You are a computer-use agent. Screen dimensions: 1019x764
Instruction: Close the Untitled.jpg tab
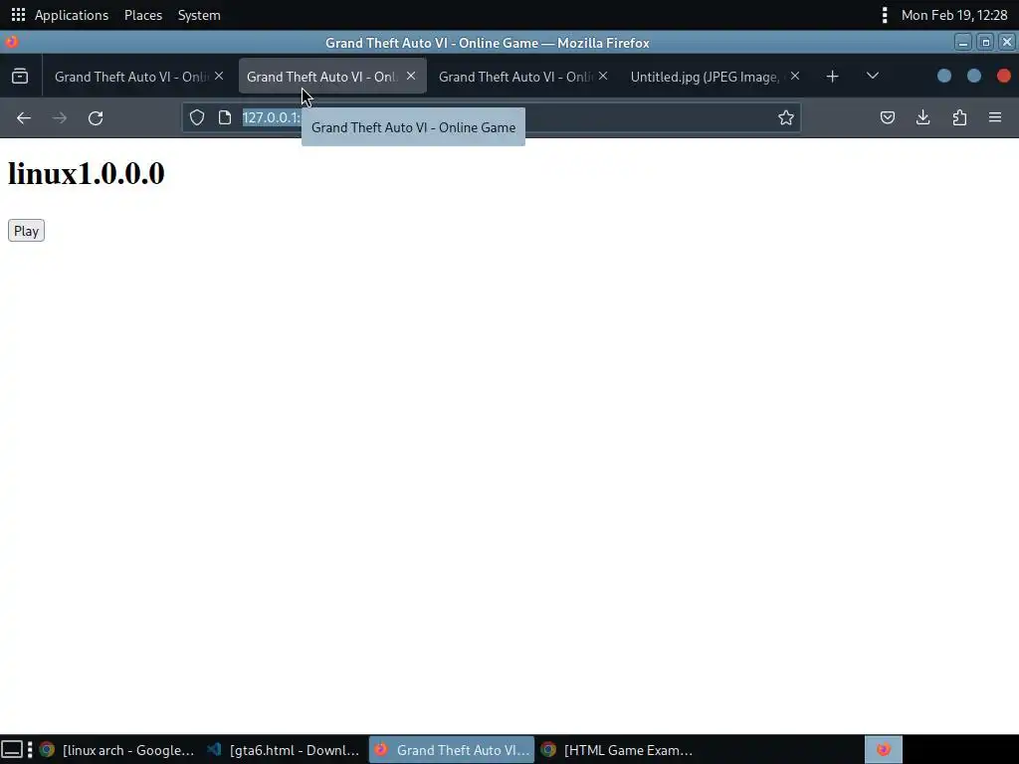click(x=795, y=76)
